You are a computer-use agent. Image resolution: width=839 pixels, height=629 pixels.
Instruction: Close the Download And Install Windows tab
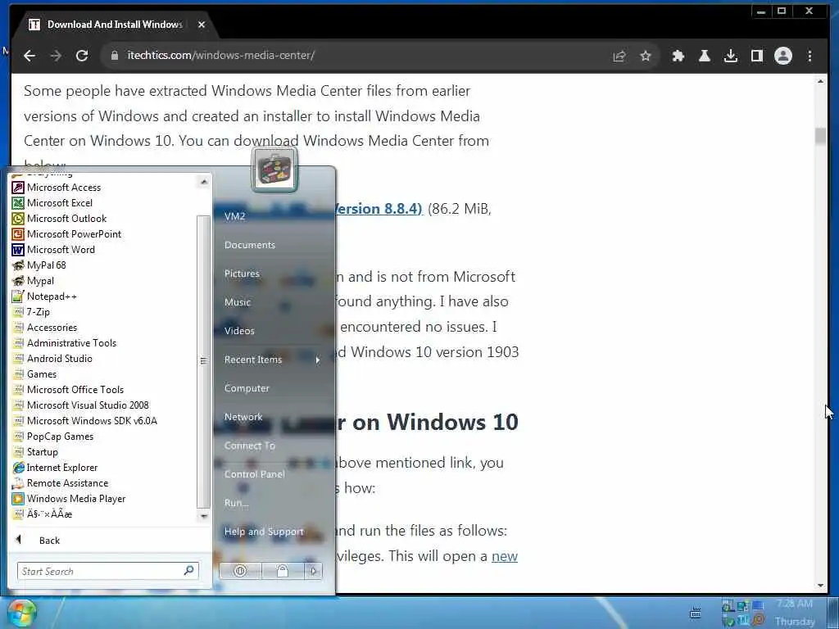pyautogui.click(x=202, y=25)
